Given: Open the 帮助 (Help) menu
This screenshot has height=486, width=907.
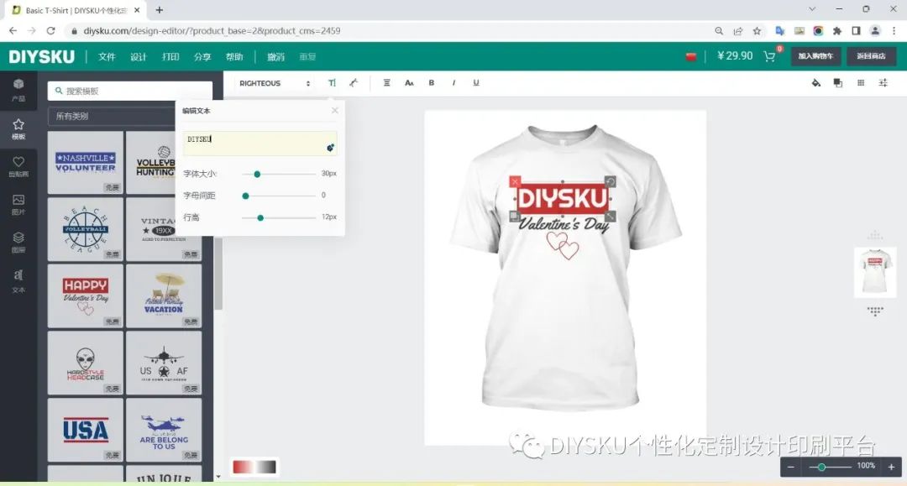Looking at the screenshot, I should click(x=233, y=56).
